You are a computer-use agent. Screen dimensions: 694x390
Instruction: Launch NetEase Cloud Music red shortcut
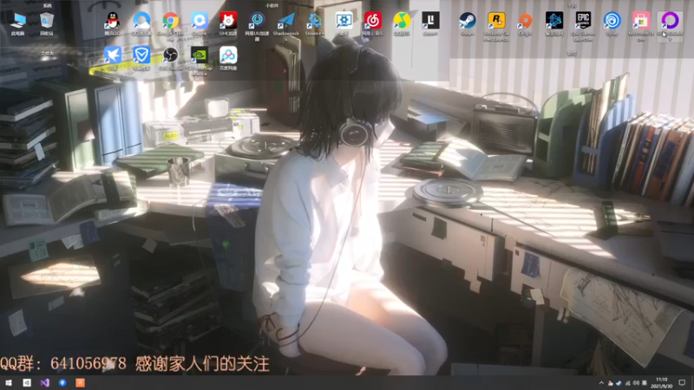373,23
